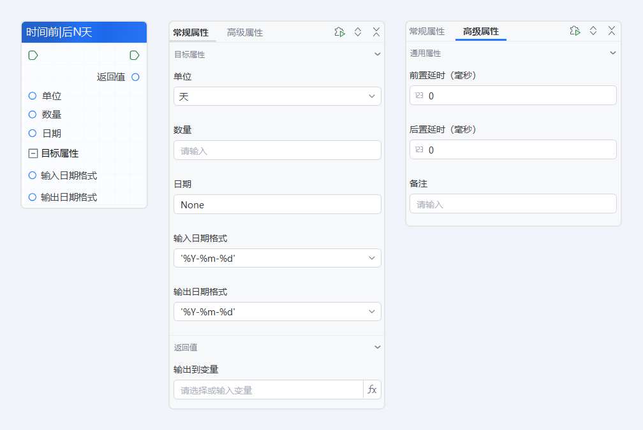Toggle the 输出日期格式 port circle
This screenshot has height=430, width=643.
[32, 197]
